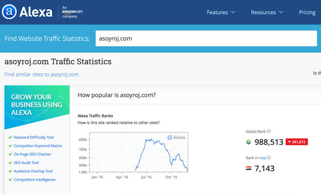Open the Pricing menu item
Viewport: 321px width, 195px height.
point(307,12)
